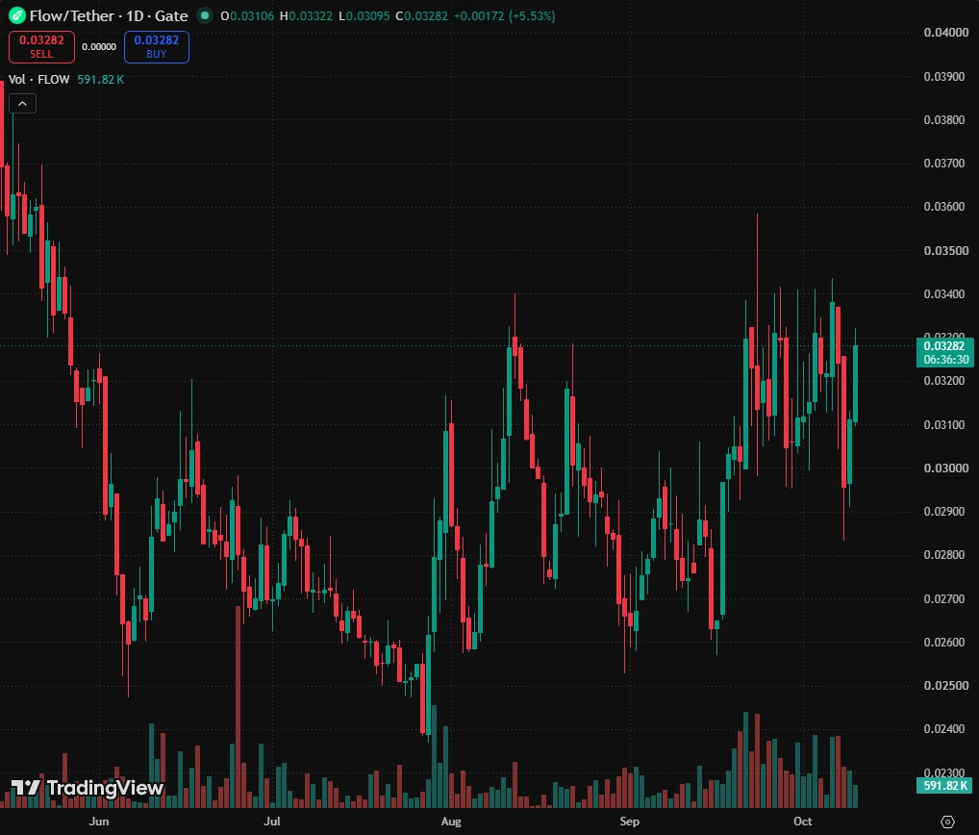Click the current price label 0.03282 on axis
The image size is (979, 835).
click(944, 346)
